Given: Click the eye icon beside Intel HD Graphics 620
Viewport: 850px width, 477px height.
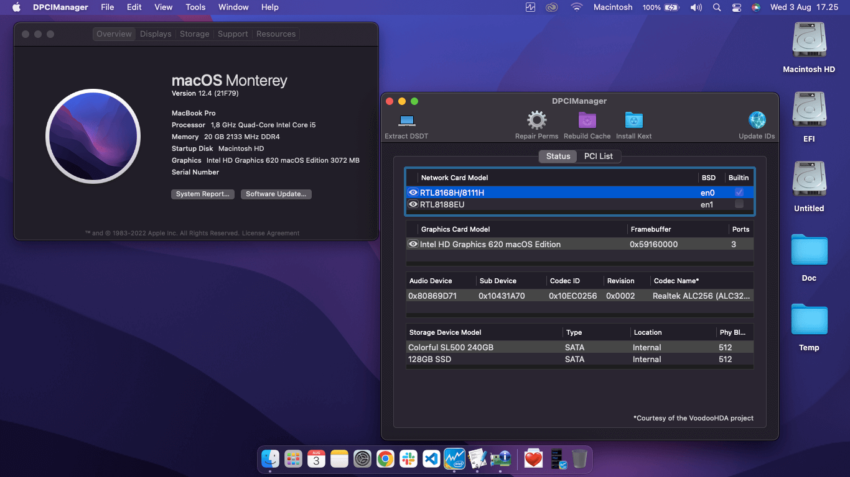Looking at the screenshot, I should pyautogui.click(x=413, y=244).
